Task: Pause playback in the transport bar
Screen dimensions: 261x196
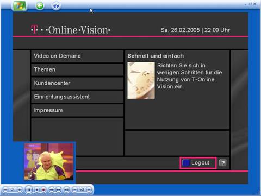Action: (29, 189)
